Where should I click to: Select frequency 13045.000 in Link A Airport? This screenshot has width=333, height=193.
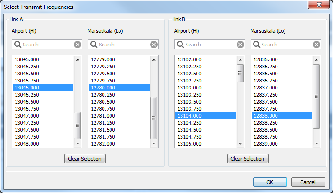43,59
